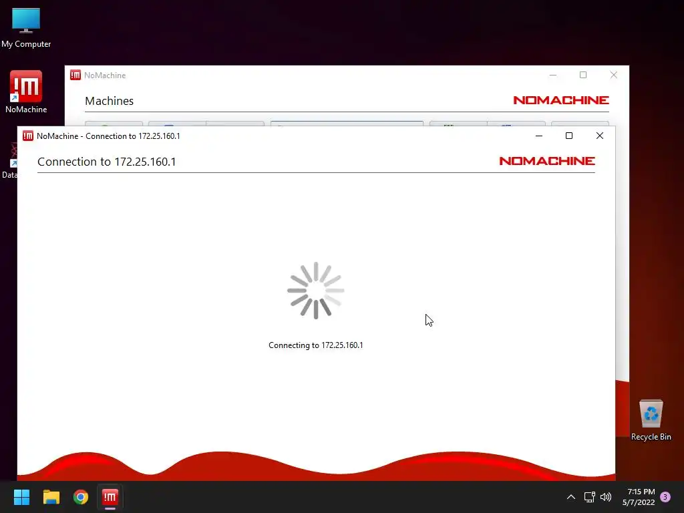Click the connection window's title bar icon
Viewport: 684px width, 513px height.
[x=28, y=136]
